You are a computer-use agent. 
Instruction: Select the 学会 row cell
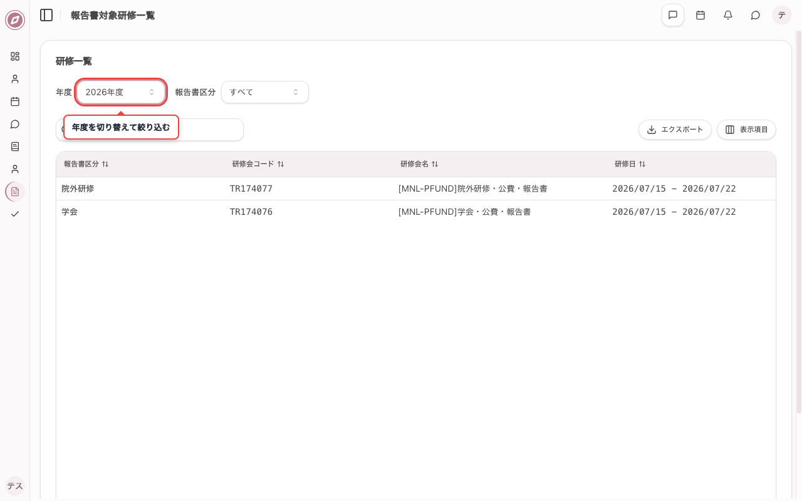(70, 212)
